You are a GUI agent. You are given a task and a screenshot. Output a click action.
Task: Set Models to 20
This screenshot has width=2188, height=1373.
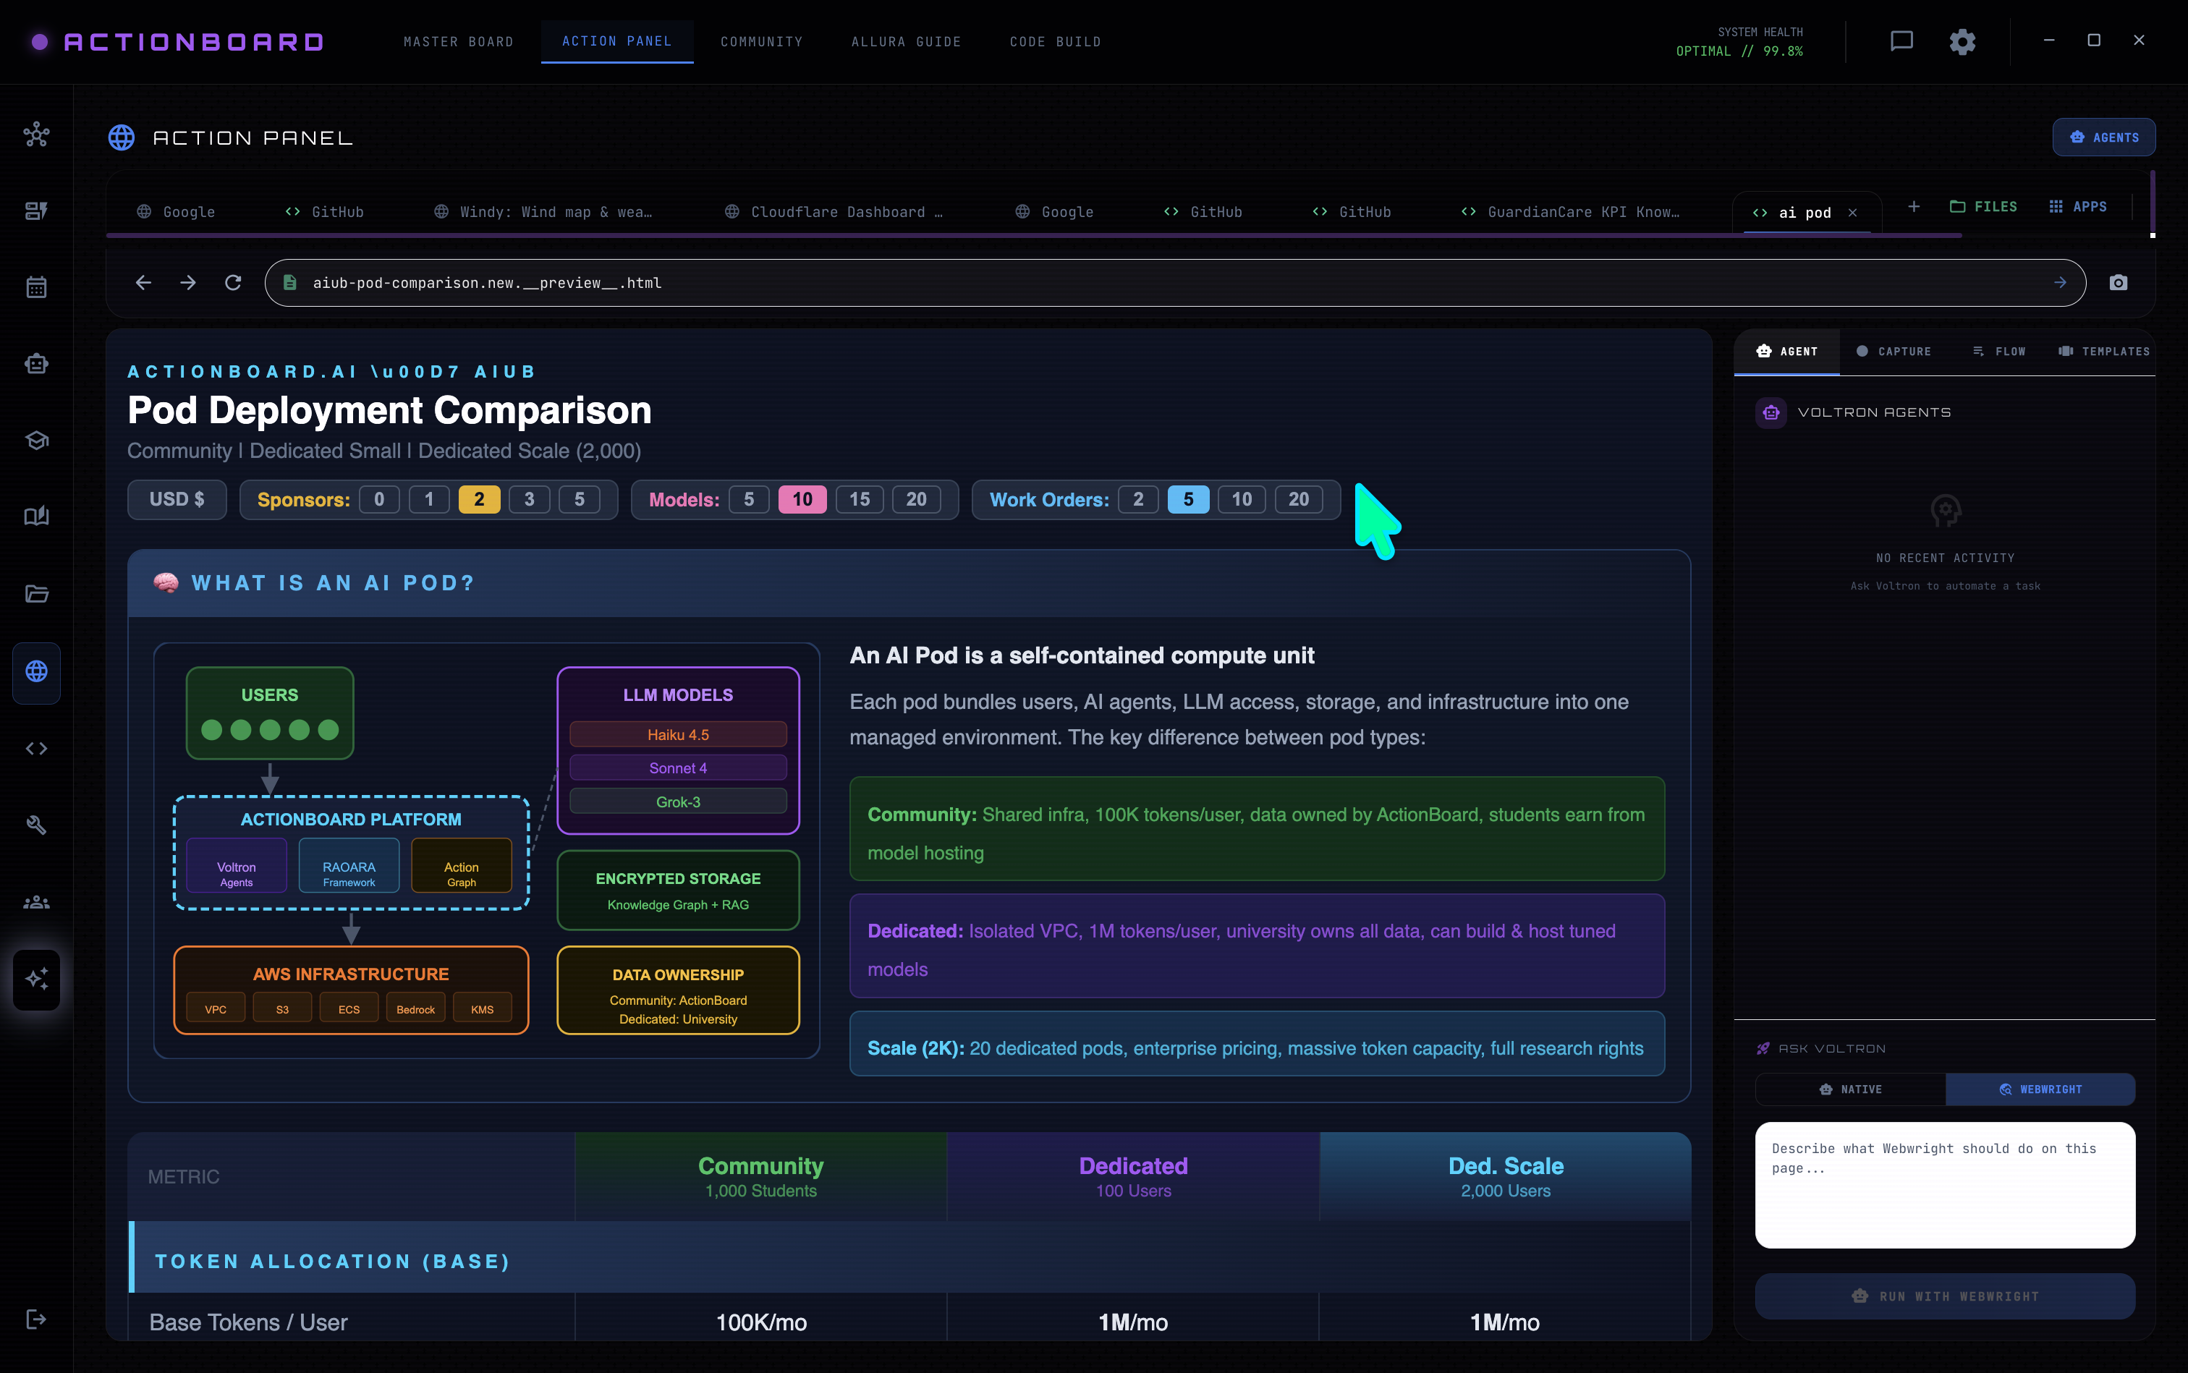coord(917,499)
